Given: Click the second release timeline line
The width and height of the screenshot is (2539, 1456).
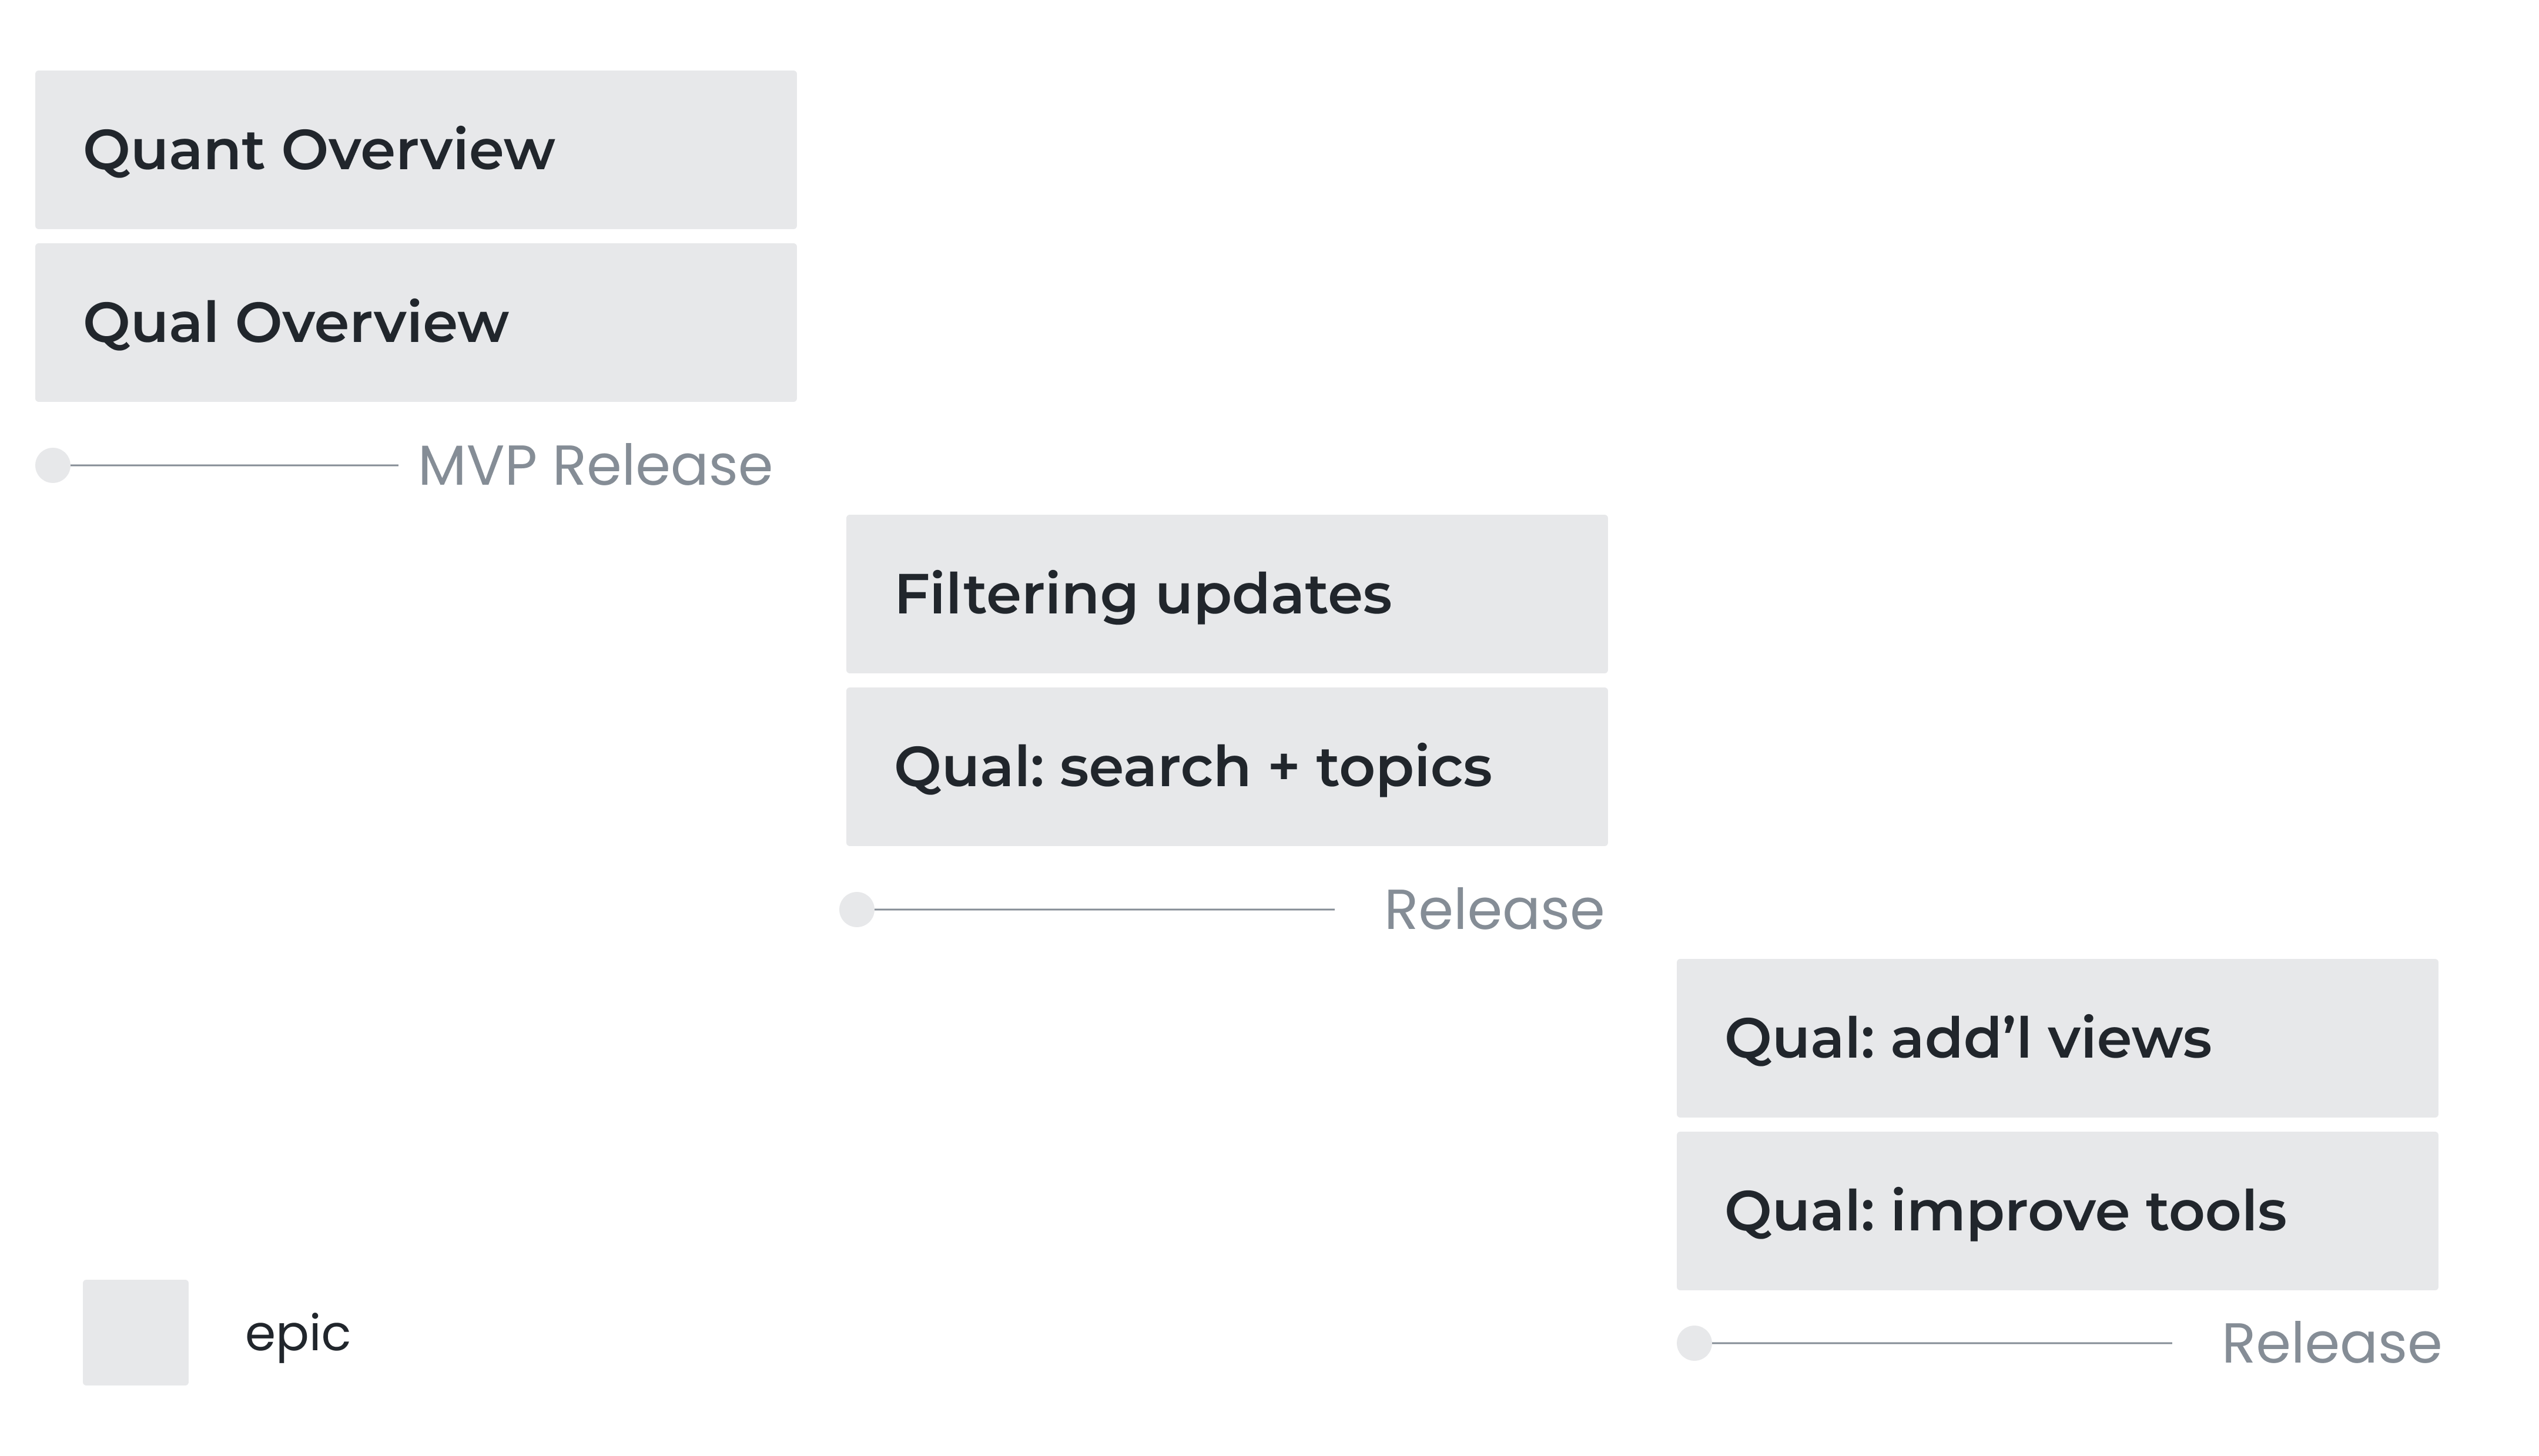Looking at the screenshot, I should click(x=1104, y=909).
